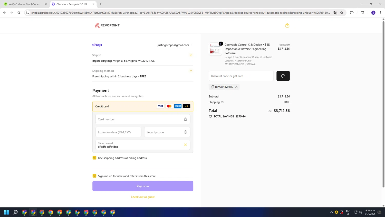Click the total savings tag icon
Screen dimensions: 385x217
point(210,116)
